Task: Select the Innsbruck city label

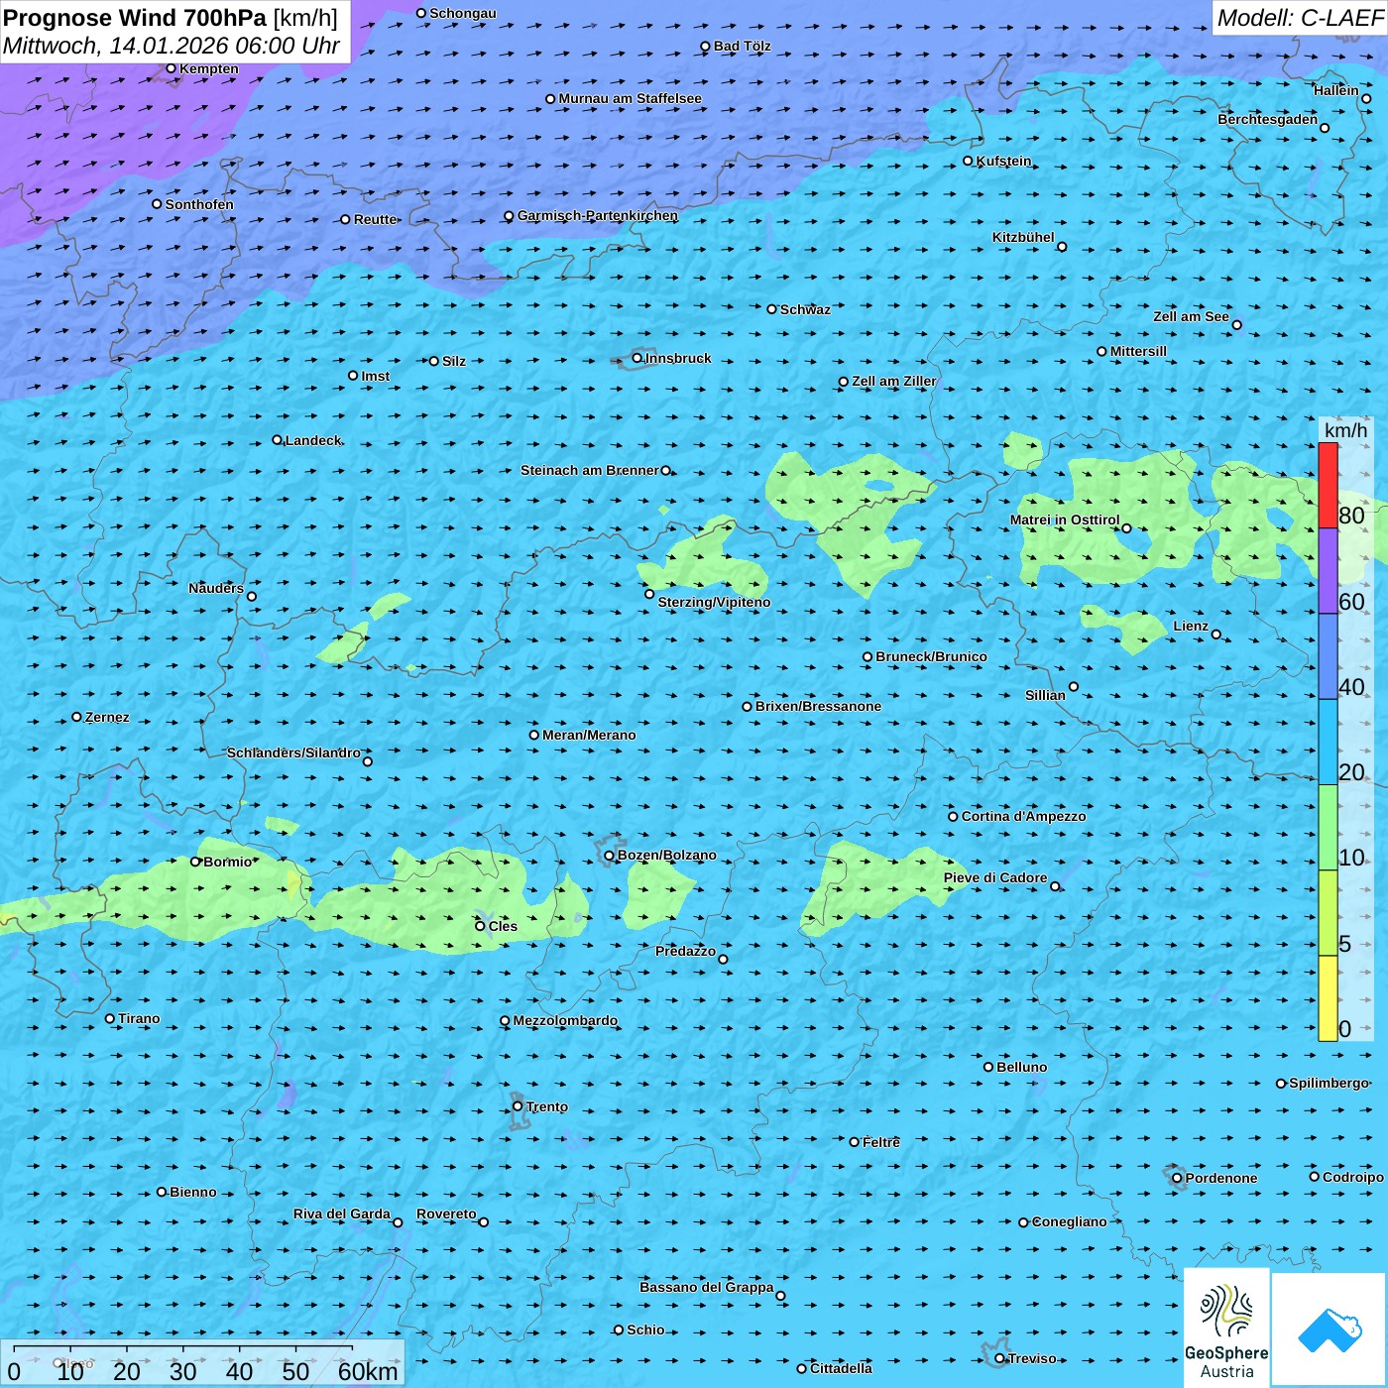Action: coord(678,358)
